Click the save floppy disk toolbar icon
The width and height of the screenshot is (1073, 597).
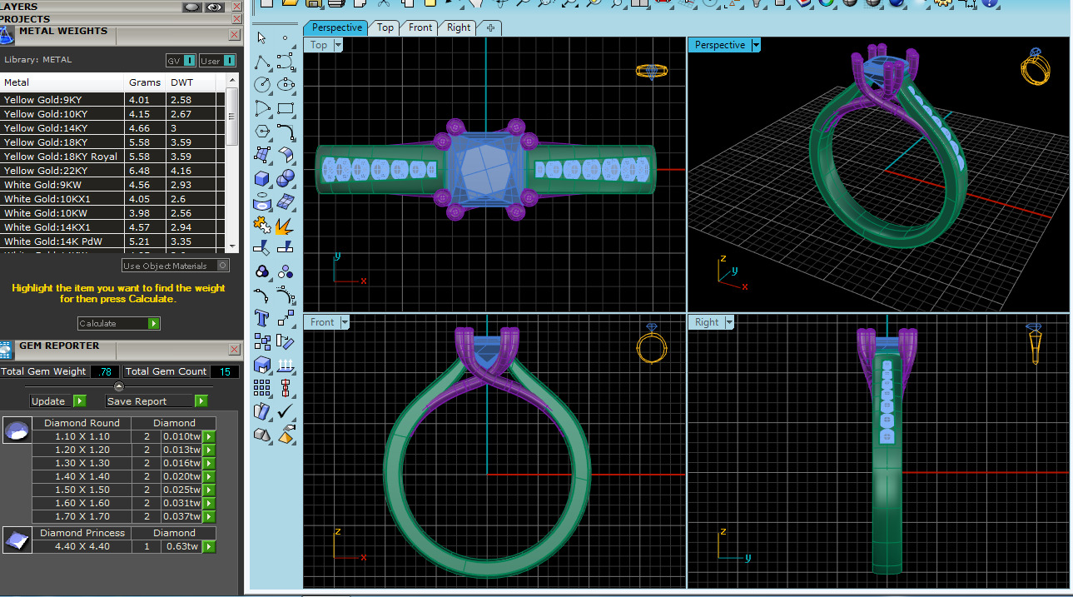pyautogui.click(x=314, y=2)
